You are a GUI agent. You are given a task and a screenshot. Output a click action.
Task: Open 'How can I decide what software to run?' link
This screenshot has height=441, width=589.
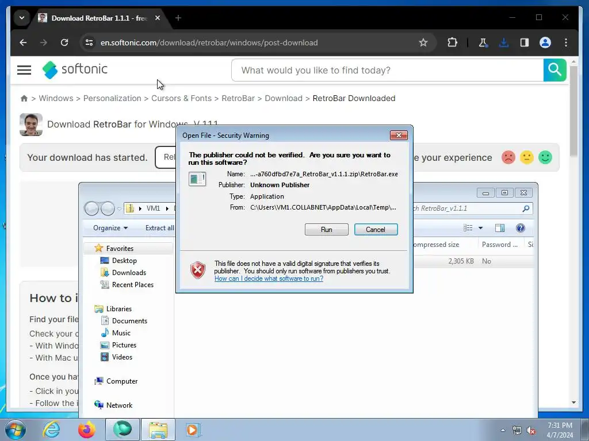(x=269, y=278)
